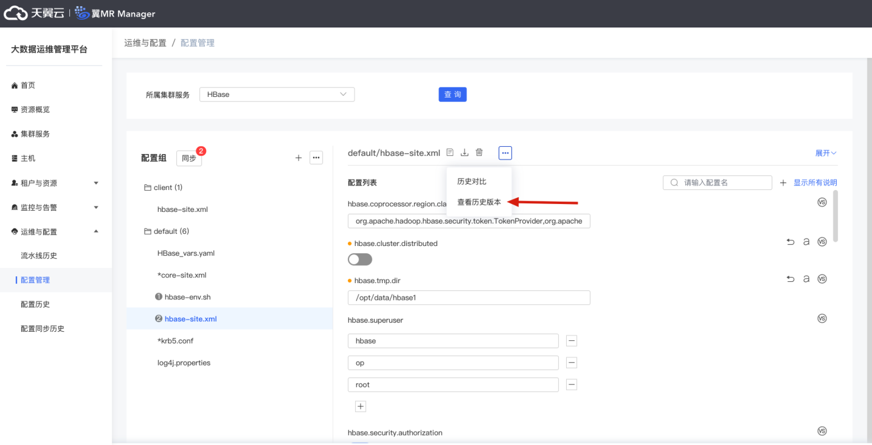Image resolution: width=872 pixels, height=445 pixels.
Task: Toggle the hbase.cluster.distributed switch
Action: point(360,259)
